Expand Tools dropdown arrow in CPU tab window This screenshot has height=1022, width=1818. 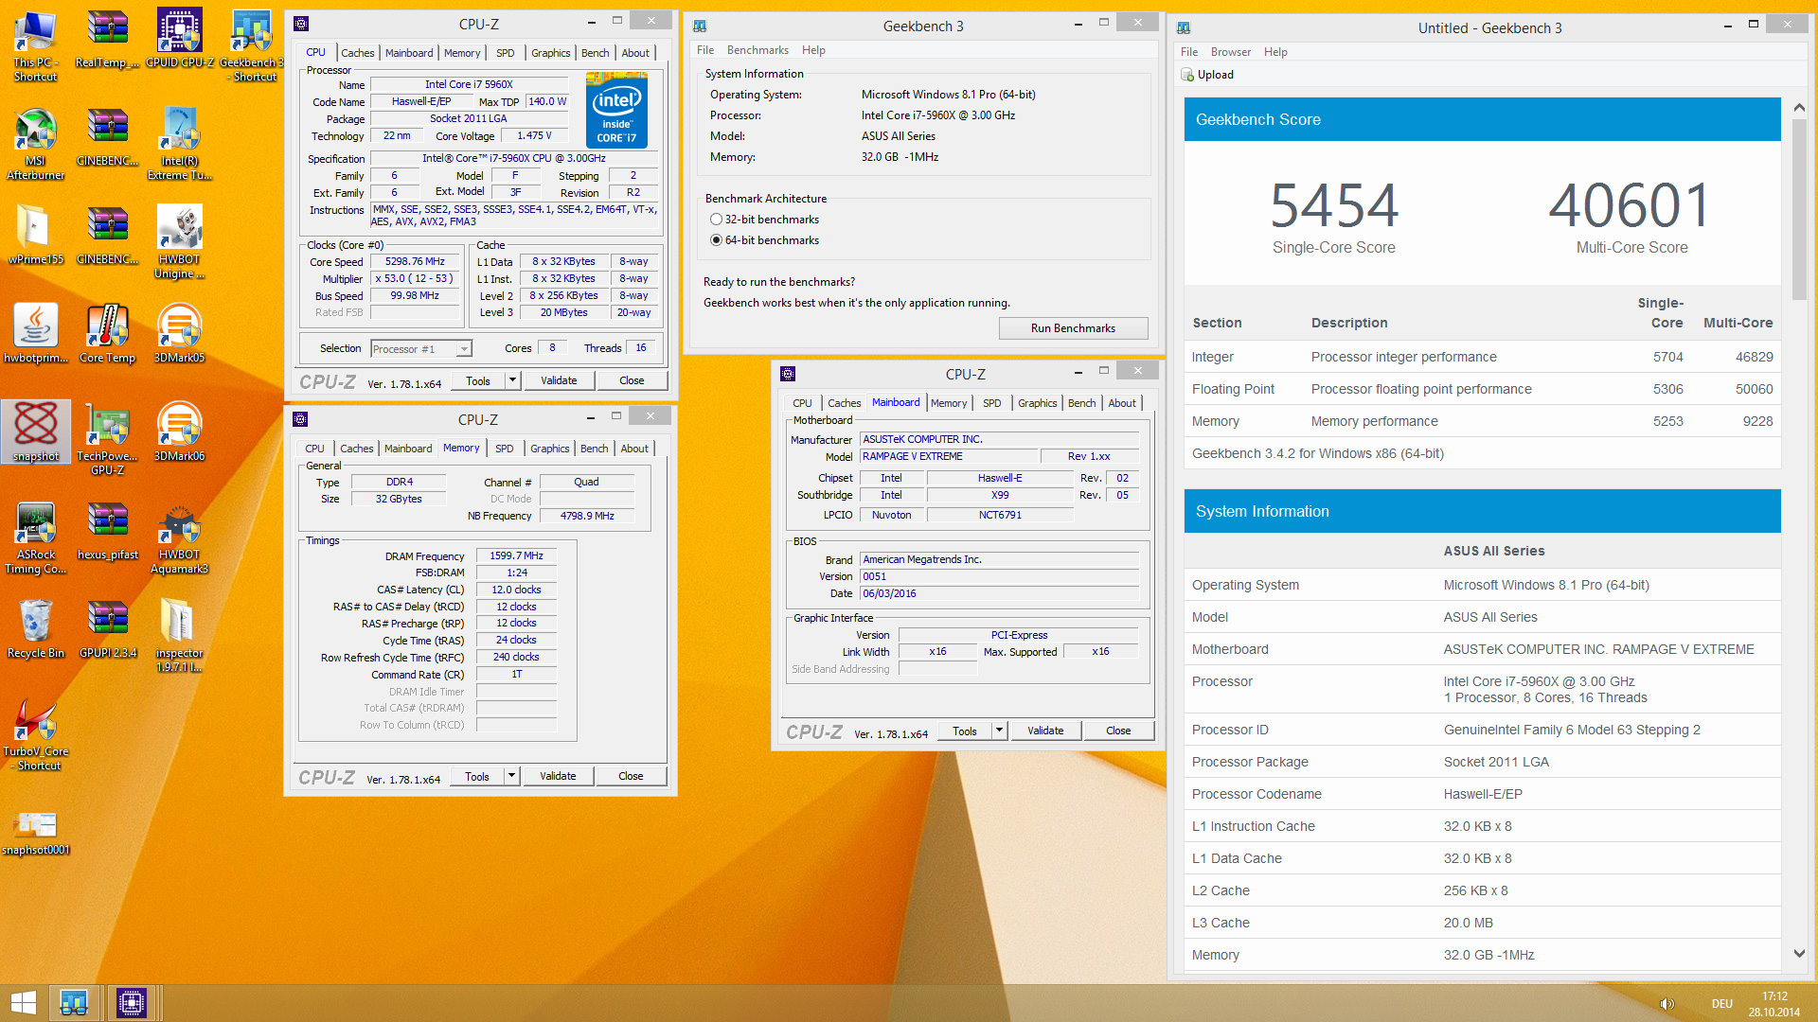click(x=512, y=380)
